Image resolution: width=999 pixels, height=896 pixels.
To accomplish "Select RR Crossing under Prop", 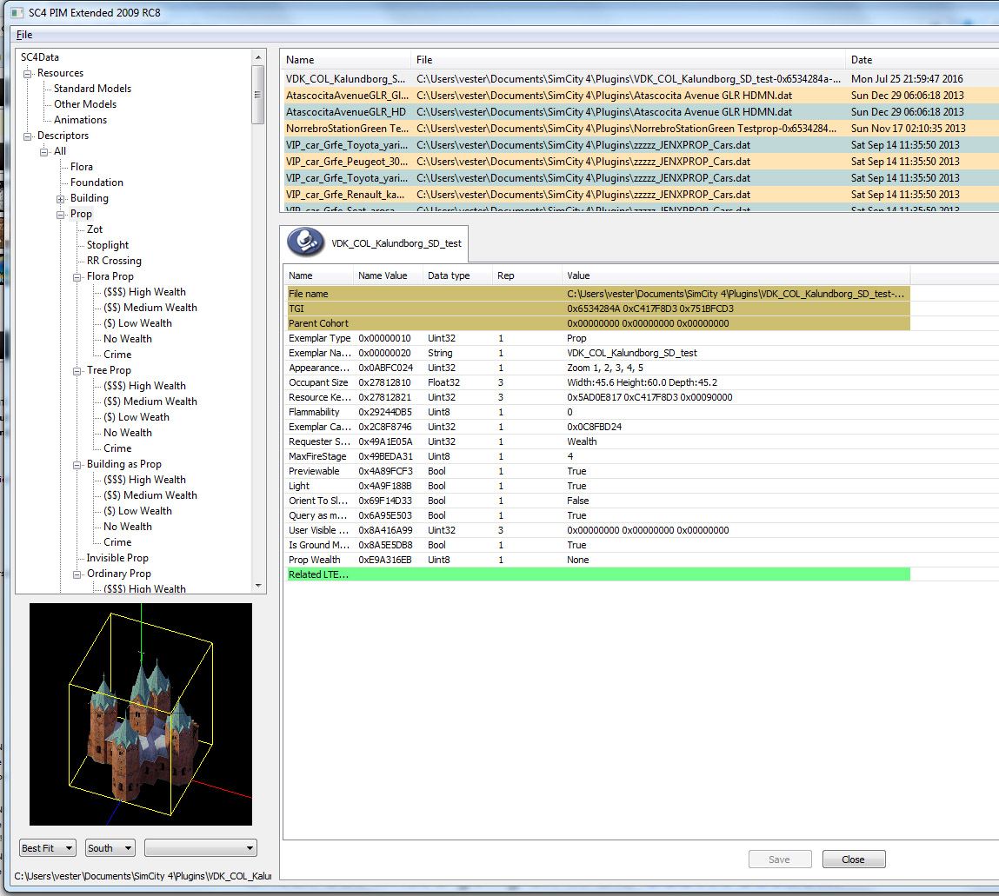I will 114,261.
